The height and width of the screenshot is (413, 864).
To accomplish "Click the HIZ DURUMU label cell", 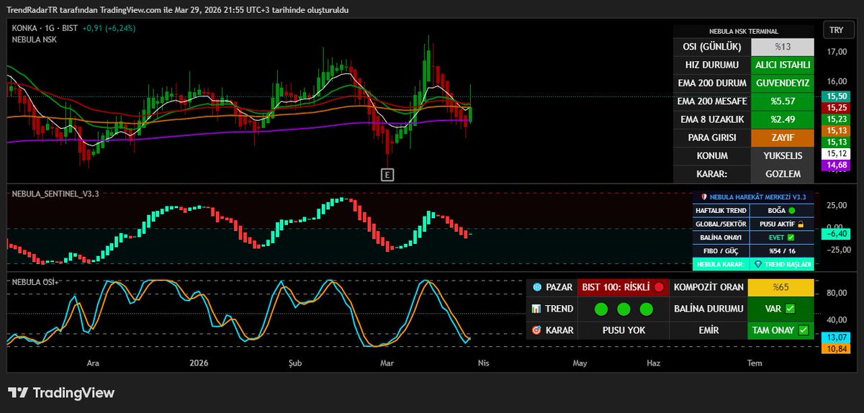I will (x=712, y=65).
